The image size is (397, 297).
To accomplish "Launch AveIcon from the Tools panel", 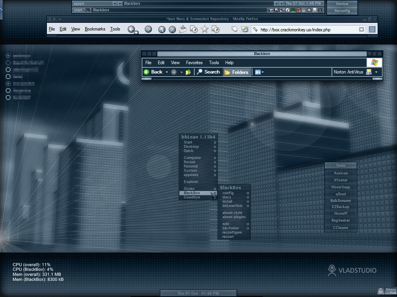I will click(341, 173).
